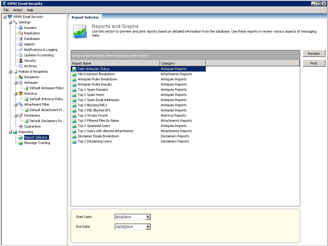Select the Top X Spam Domains report
This screenshot has width=328, height=246.
point(138,90)
